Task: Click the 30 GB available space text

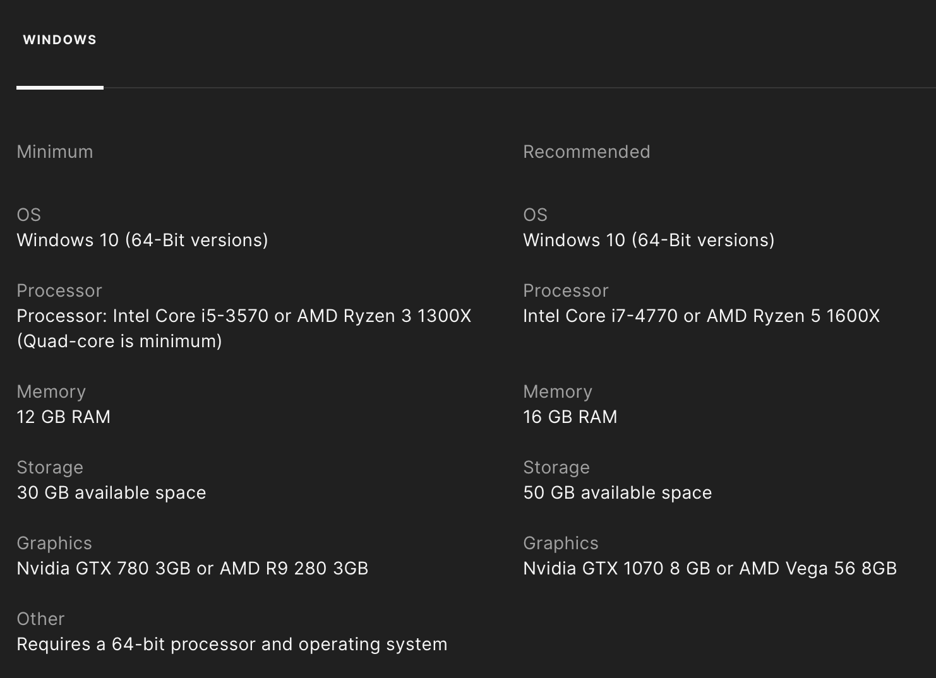Action: [111, 492]
